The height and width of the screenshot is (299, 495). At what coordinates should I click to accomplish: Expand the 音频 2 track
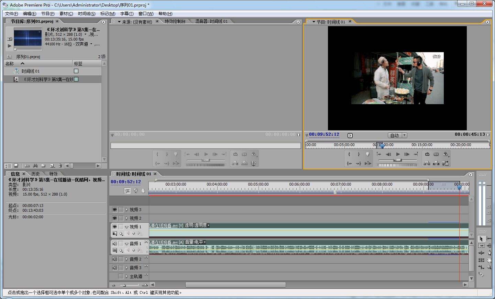(126, 259)
